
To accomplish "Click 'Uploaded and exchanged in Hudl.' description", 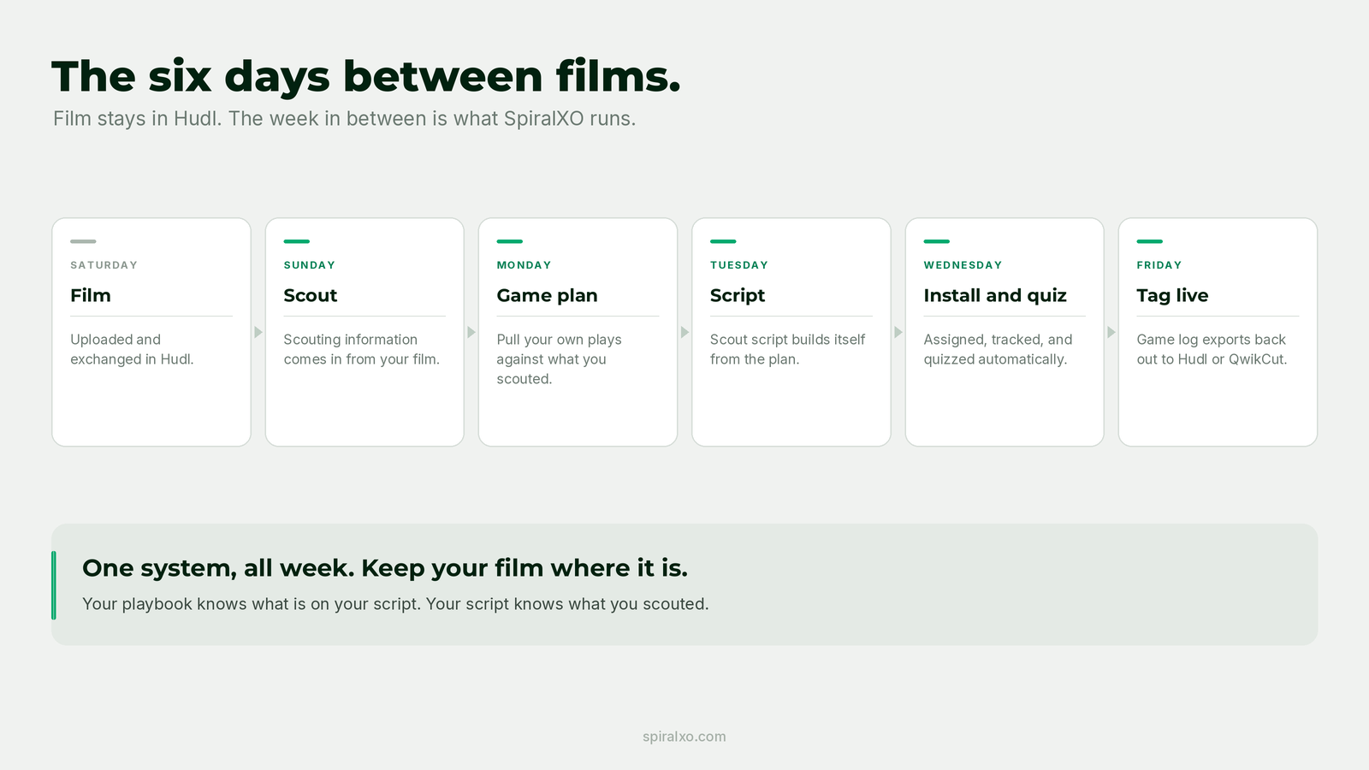I will 133,349.
